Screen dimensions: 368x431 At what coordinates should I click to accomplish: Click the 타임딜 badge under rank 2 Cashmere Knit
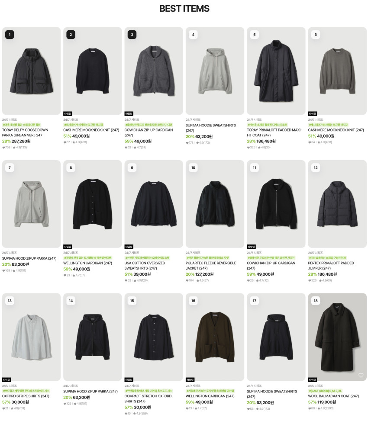pos(68,113)
